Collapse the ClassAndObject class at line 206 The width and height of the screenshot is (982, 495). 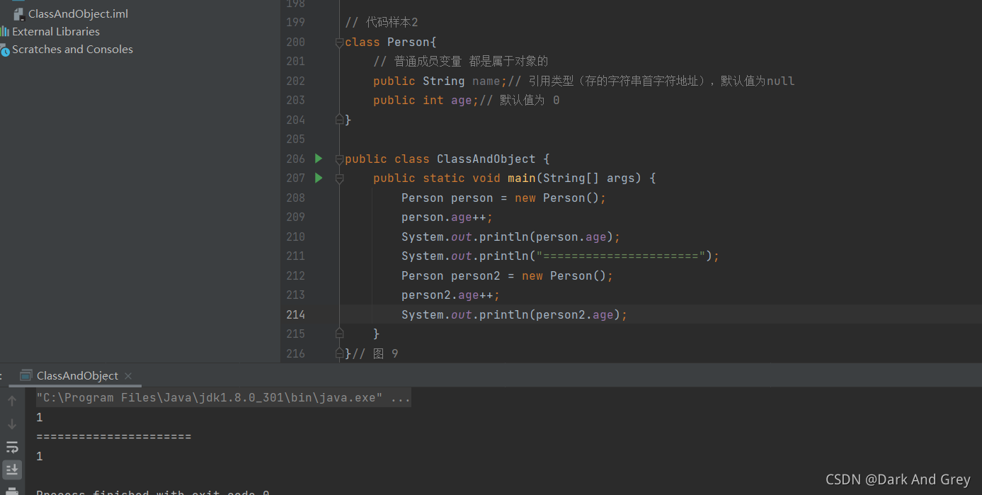[339, 159]
